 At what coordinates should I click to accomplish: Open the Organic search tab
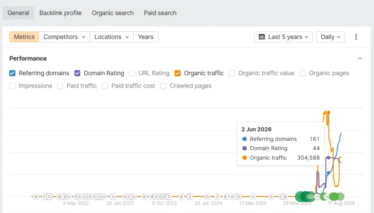(x=112, y=13)
